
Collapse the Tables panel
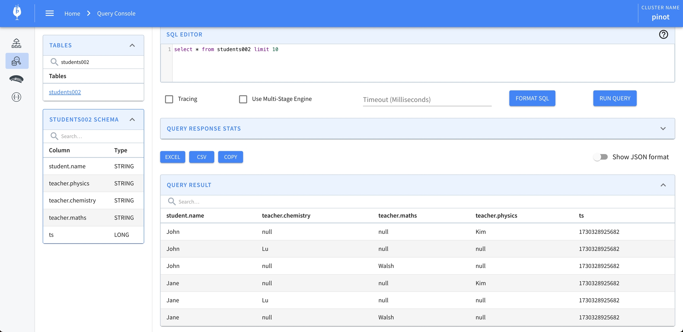pyautogui.click(x=132, y=45)
